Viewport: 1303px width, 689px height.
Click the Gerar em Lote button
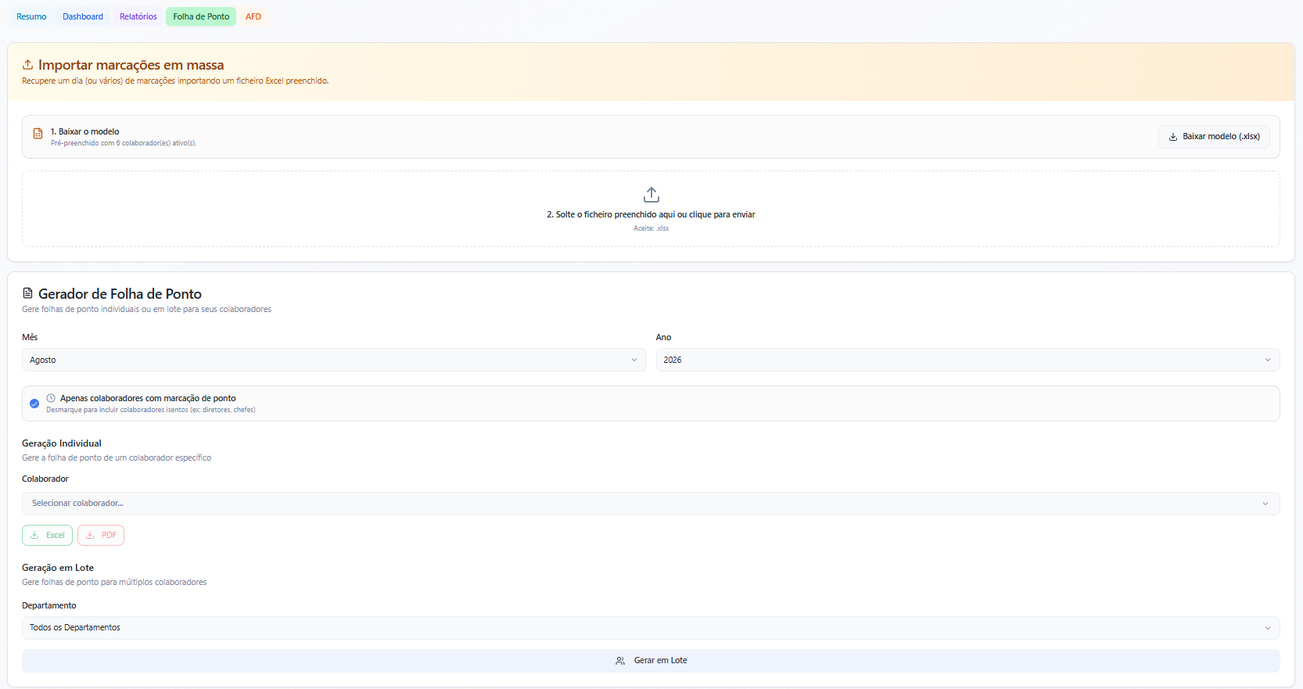tap(651, 661)
